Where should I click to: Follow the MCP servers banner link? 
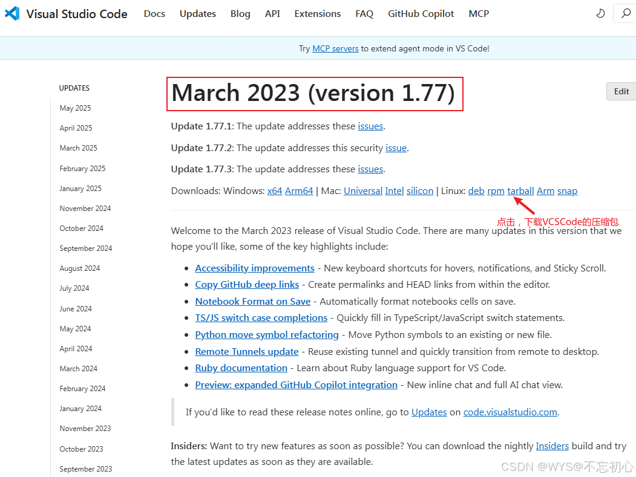tap(335, 48)
